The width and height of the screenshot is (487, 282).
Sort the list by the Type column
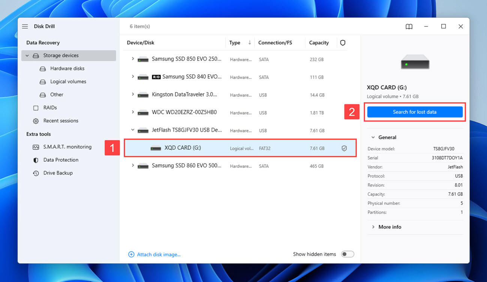[235, 43]
